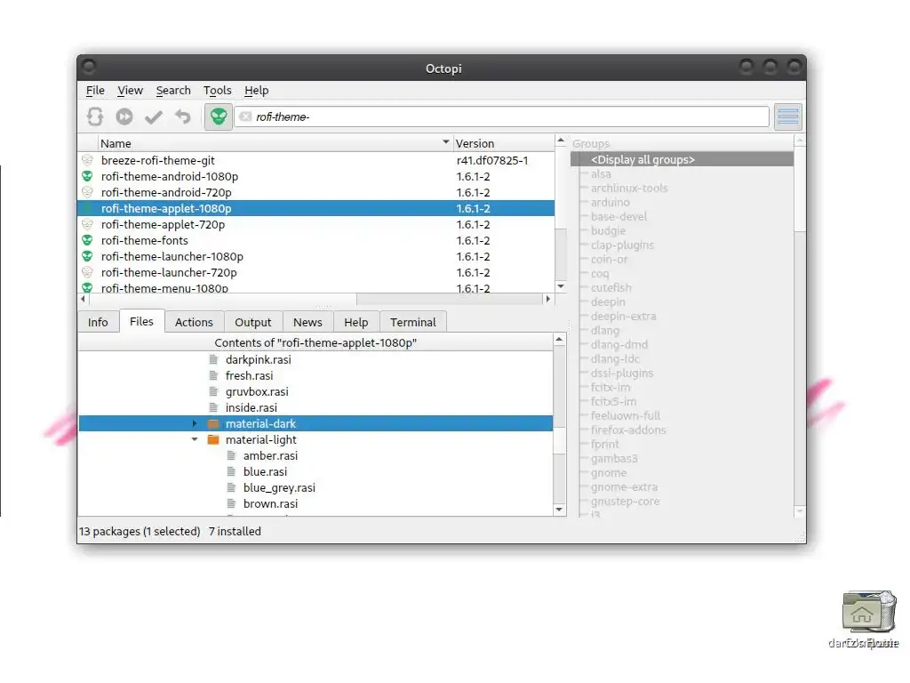This screenshot has height=683, width=910.
Task: Select the archlinux-tools group
Action: 629,189
